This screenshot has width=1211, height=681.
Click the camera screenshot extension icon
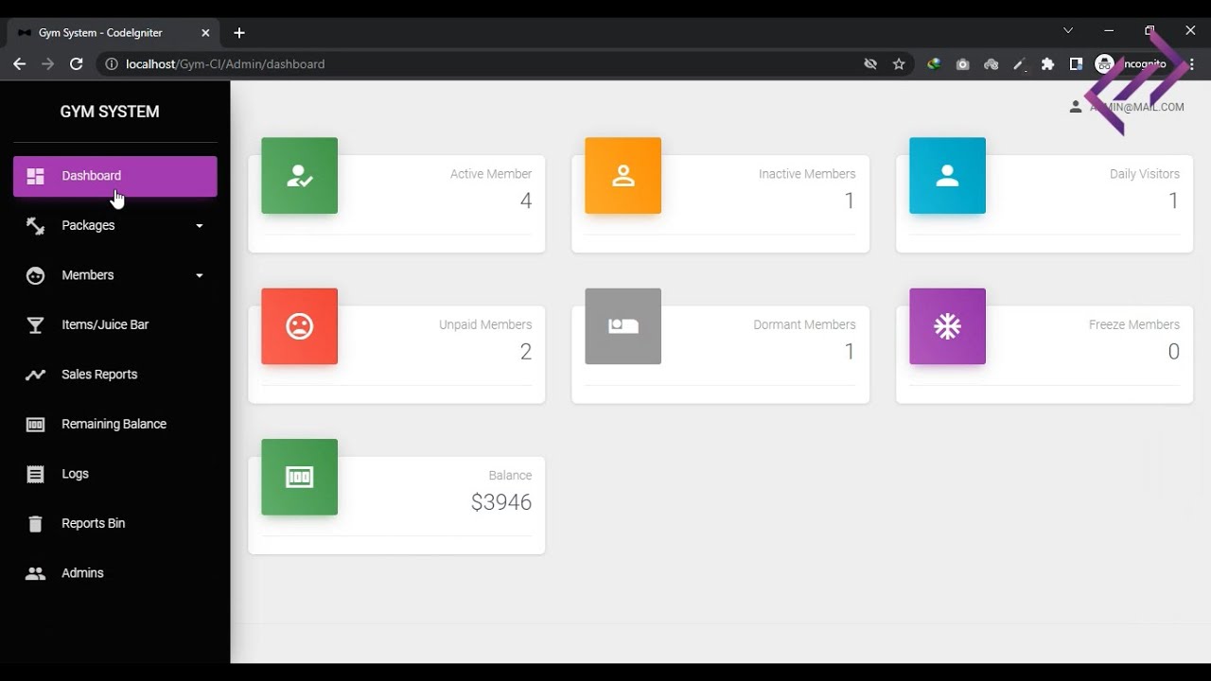(x=962, y=64)
